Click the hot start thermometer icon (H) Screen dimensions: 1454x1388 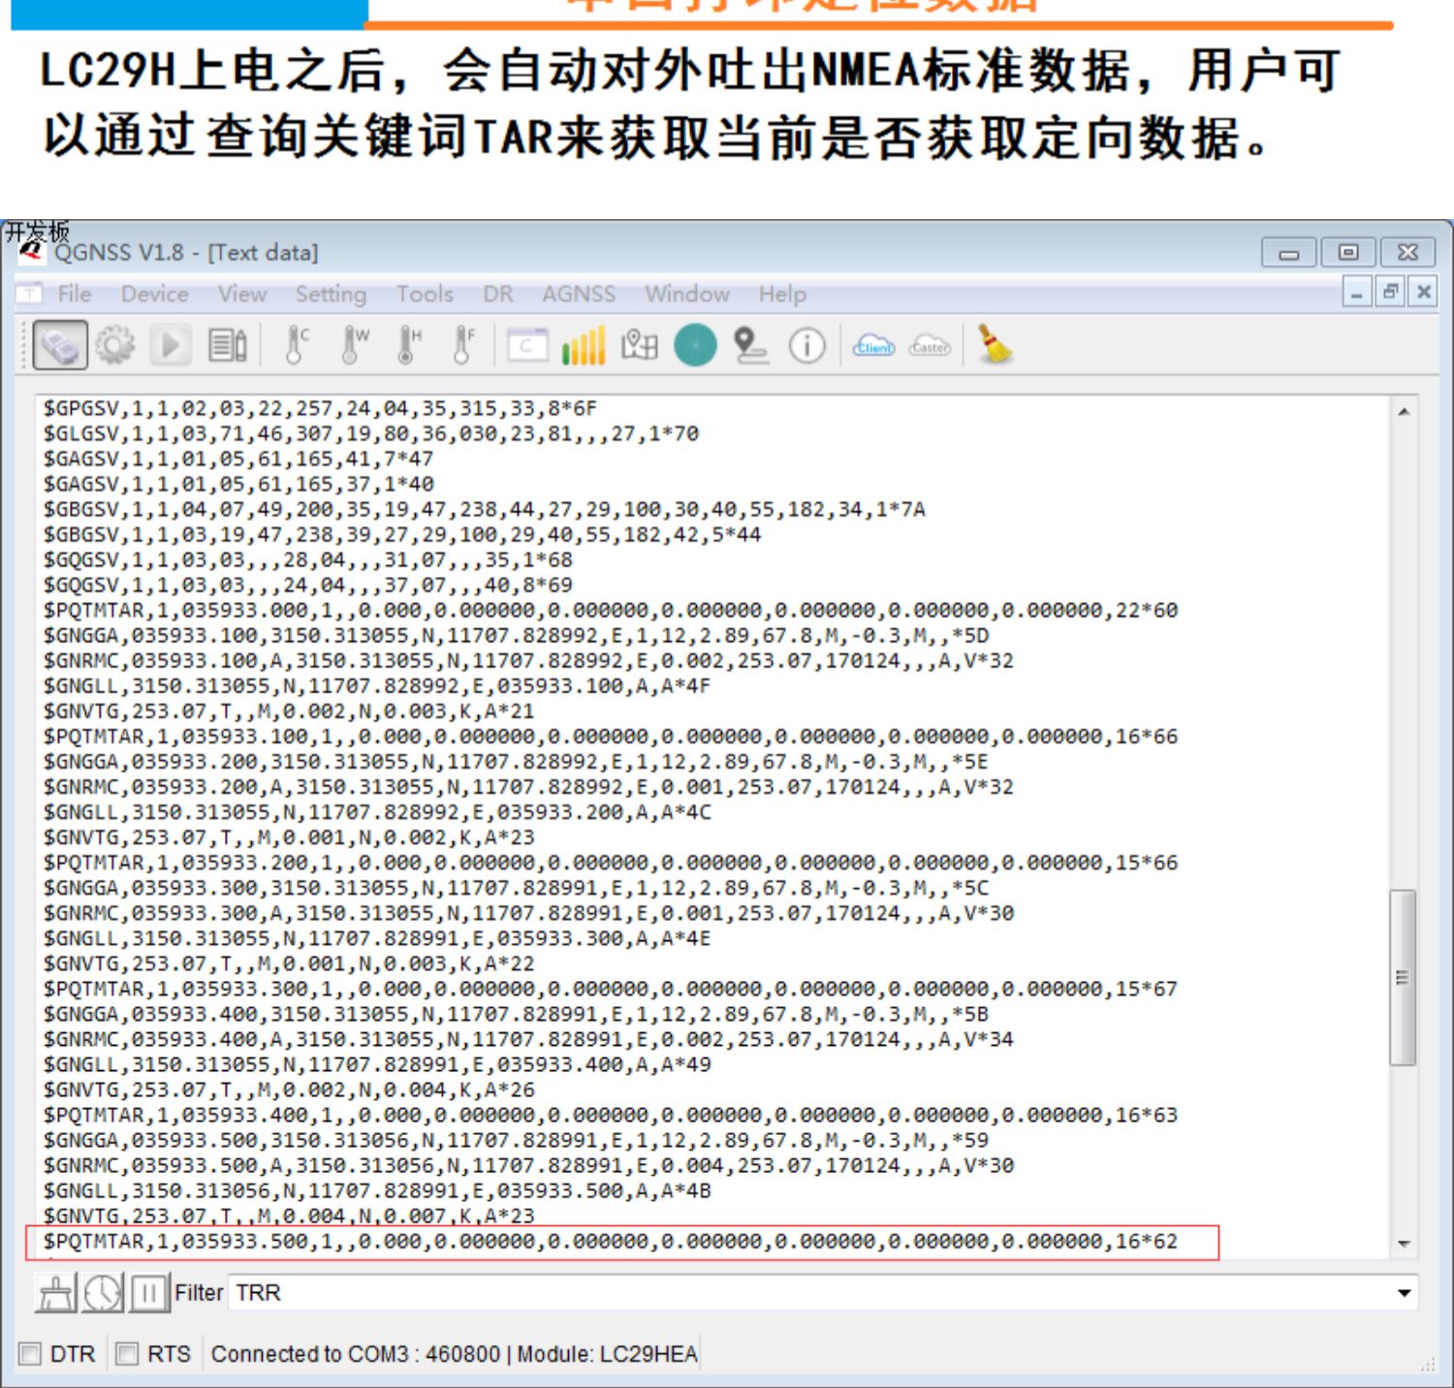[410, 345]
